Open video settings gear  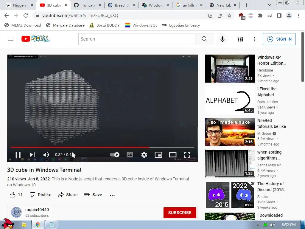click(x=144, y=155)
